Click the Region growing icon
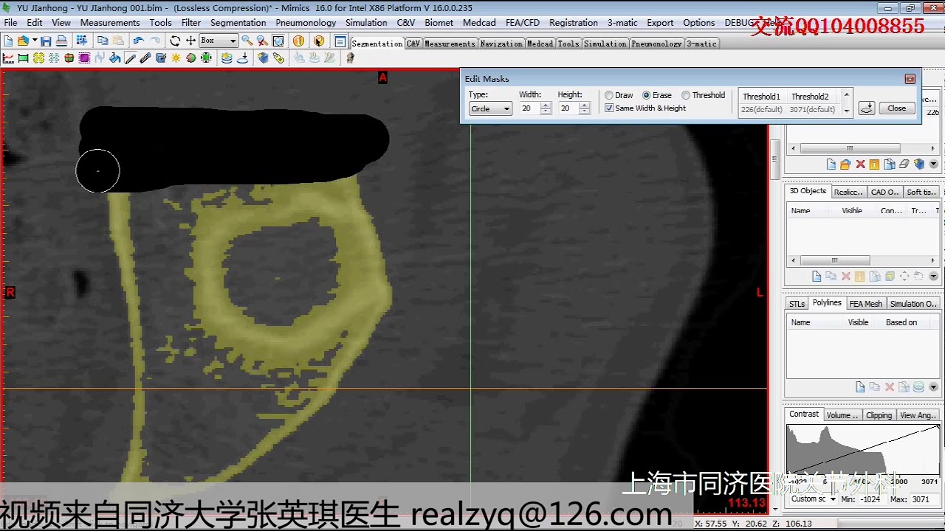 point(38,58)
